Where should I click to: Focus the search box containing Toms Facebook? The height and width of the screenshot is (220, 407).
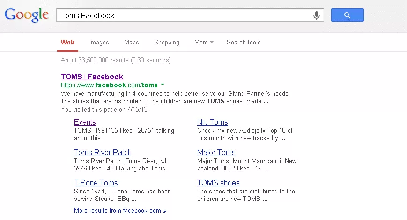coord(190,15)
